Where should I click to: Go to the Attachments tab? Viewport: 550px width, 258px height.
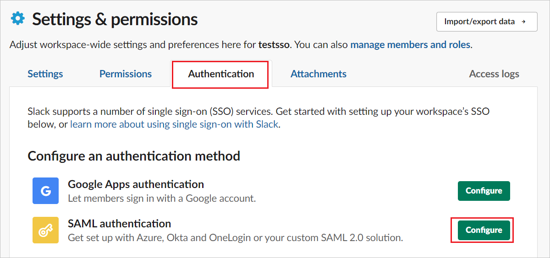click(x=319, y=74)
